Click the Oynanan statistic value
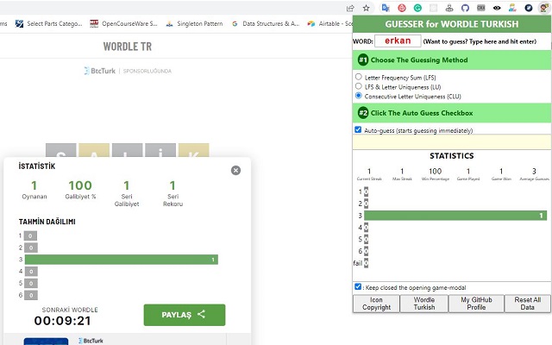 34,185
